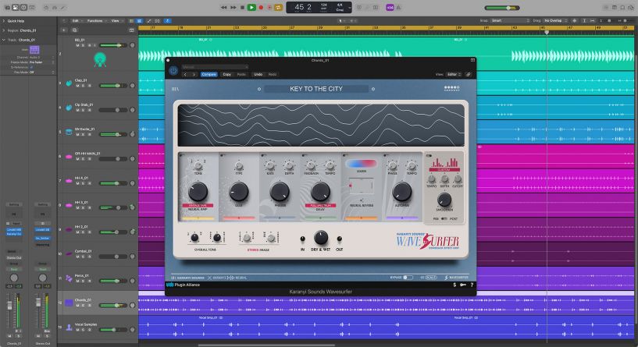This screenshot has height=347, width=638.
Task: Open the Functions menu in tracks area
Action: [x=96, y=21]
